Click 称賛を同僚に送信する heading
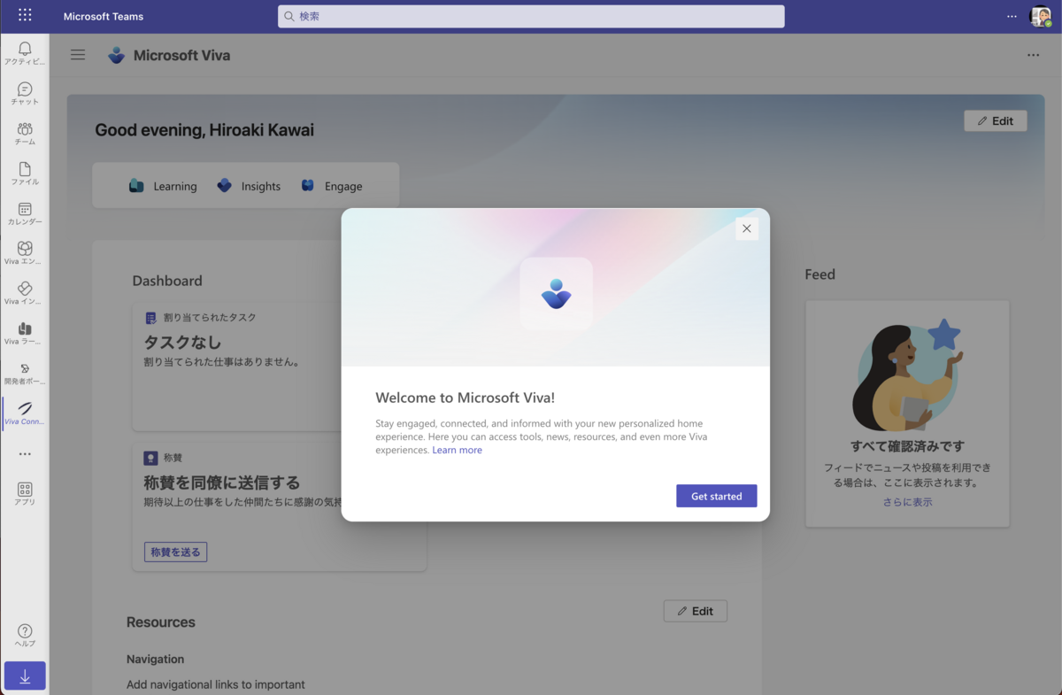1062x695 pixels. coord(222,483)
